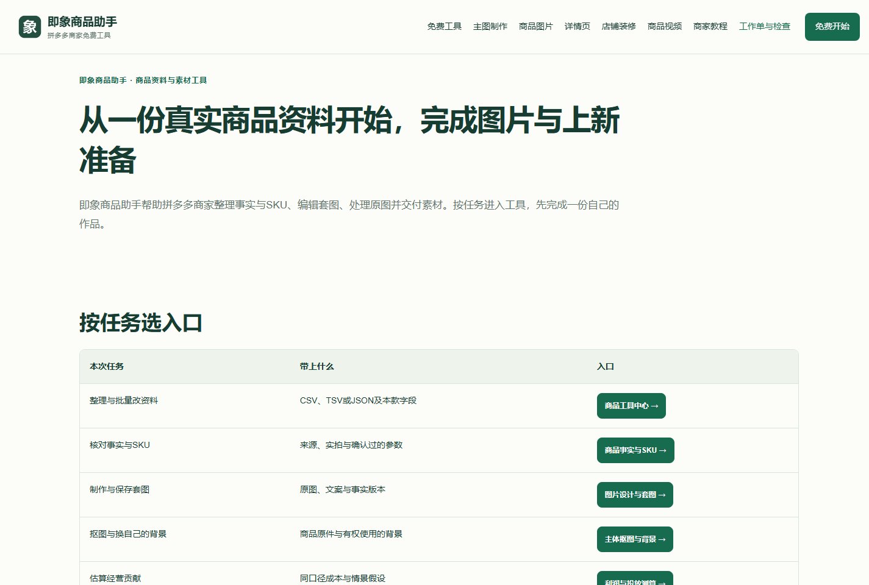Click 同口径成本与情景假设 cell
This screenshot has height=585, width=869.
point(343,578)
